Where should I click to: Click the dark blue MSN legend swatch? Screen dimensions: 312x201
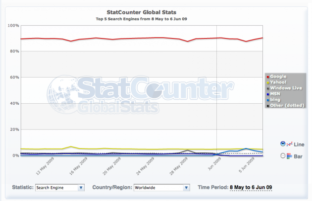point(267,94)
